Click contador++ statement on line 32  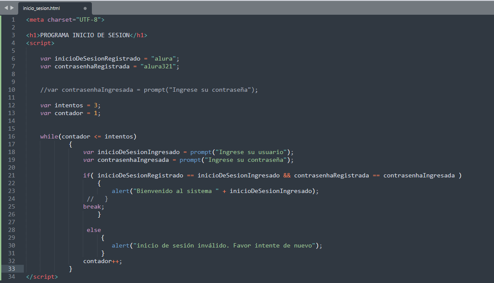[102, 261]
